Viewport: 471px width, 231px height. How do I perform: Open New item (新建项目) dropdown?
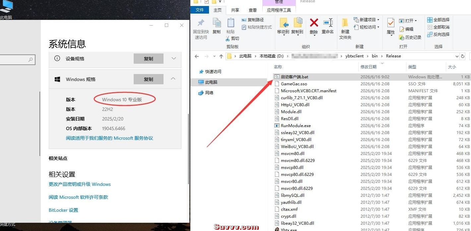[367, 20]
